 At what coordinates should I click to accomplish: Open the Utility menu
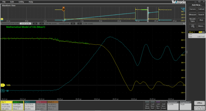[x=21, y=2]
